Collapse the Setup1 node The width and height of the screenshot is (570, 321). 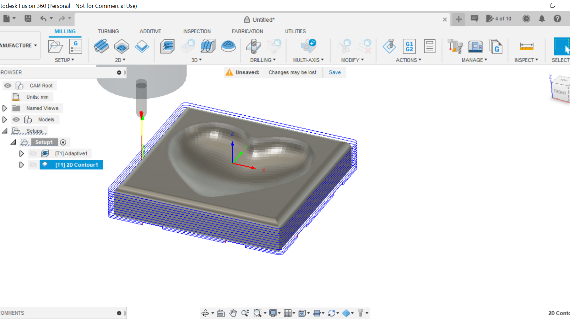pyautogui.click(x=13, y=142)
